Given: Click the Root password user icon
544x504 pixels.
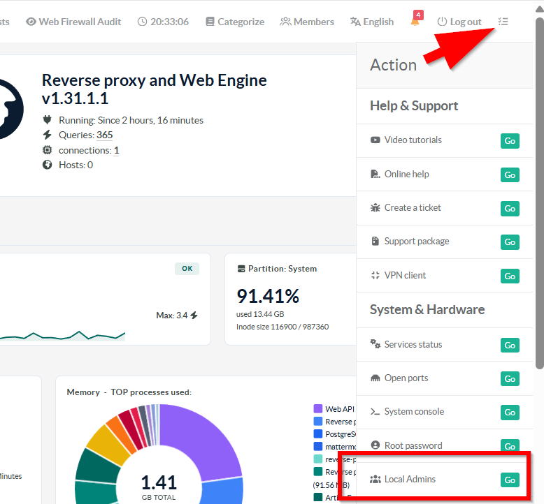Looking at the screenshot, I should [375, 445].
